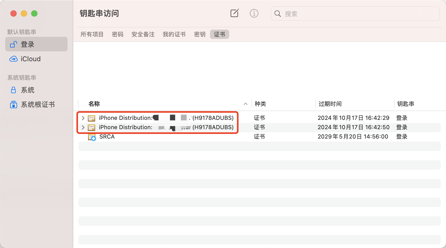Click the new note compose icon
446x248 pixels.
[234, 13]
